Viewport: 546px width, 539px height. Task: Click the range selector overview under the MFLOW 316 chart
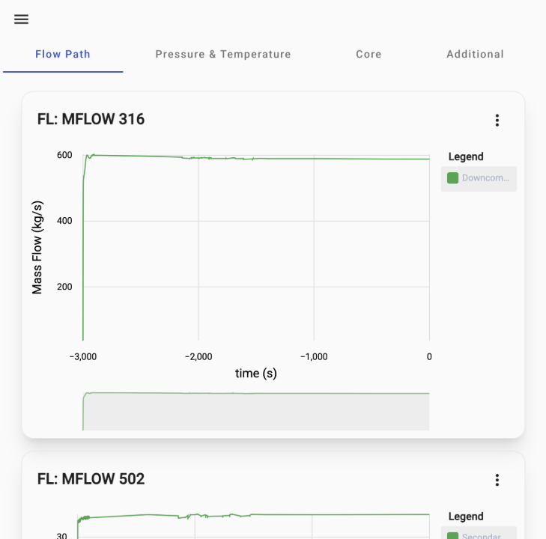pos(256,411)
